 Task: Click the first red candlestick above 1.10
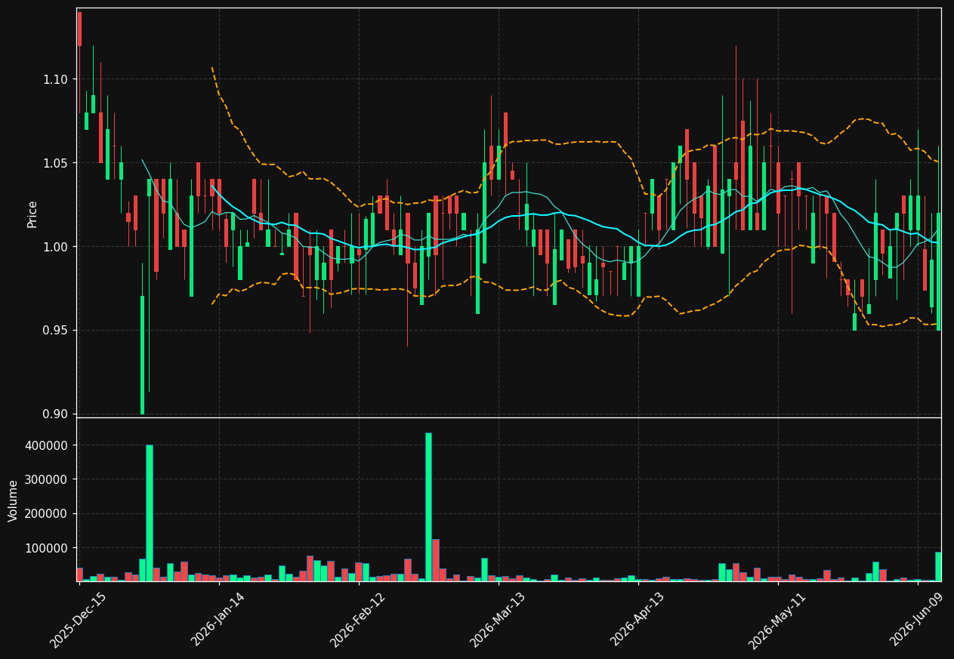click(79, 29)
